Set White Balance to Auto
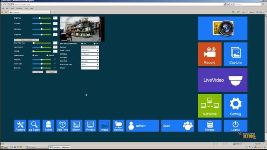This screenshot has height=150, width=267. [33, 55]
